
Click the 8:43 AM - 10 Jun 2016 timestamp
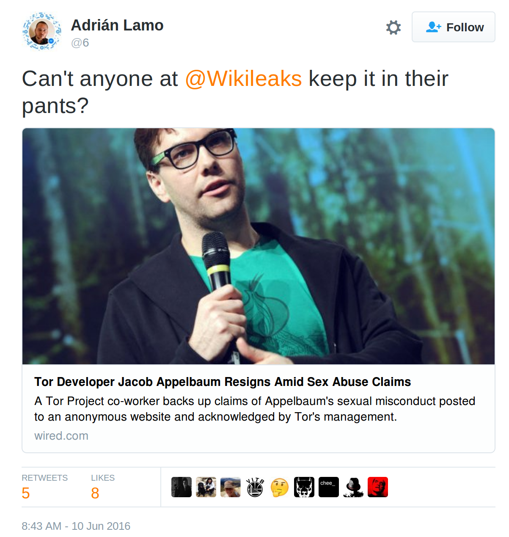pos(76,526)
